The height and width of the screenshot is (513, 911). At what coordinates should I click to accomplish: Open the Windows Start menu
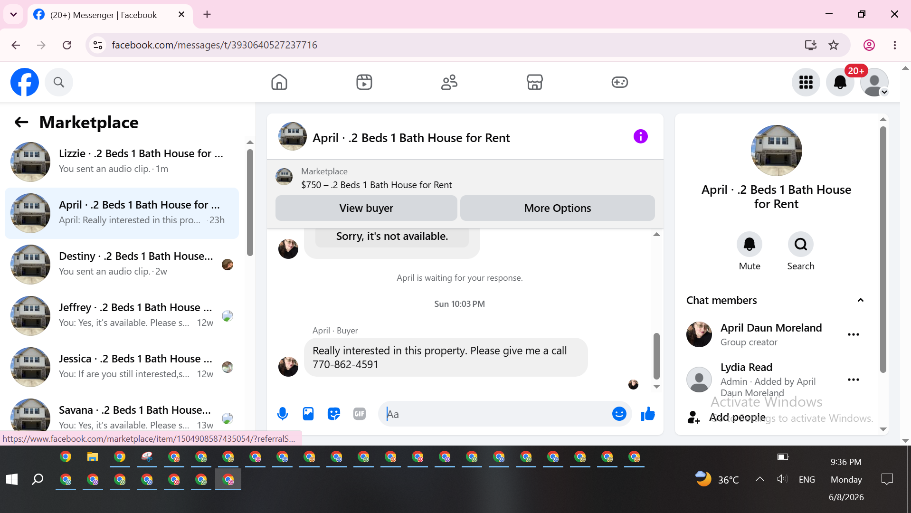tap(12, 479)
